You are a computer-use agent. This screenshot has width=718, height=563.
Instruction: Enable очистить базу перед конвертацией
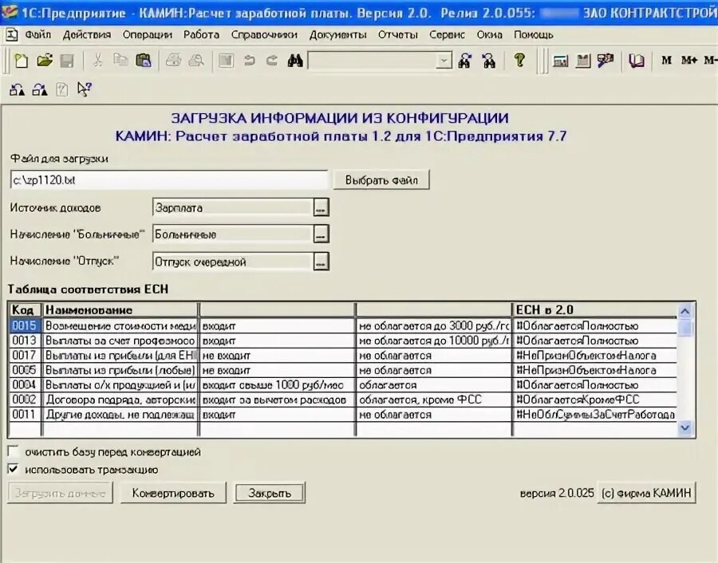pyautogui.click(x=12, y=451)
